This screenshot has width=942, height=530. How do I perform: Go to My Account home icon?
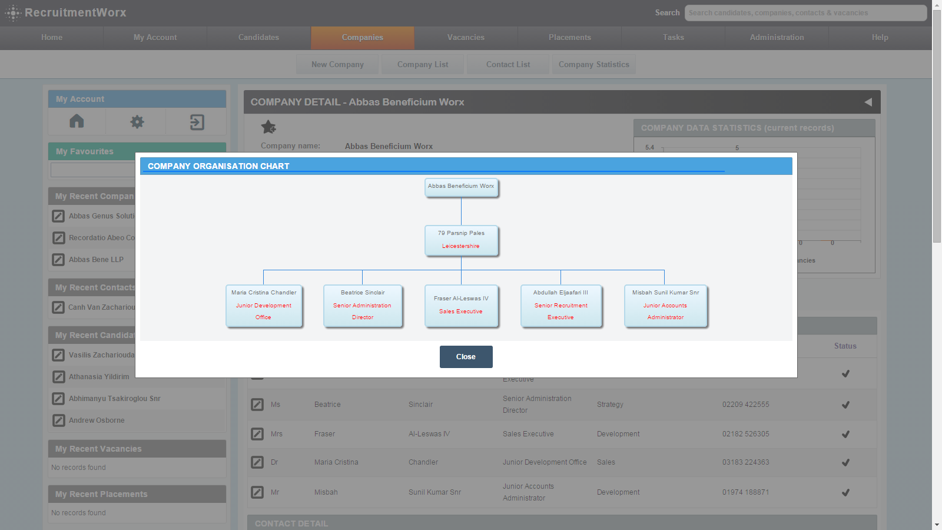(x=77, y=121)
